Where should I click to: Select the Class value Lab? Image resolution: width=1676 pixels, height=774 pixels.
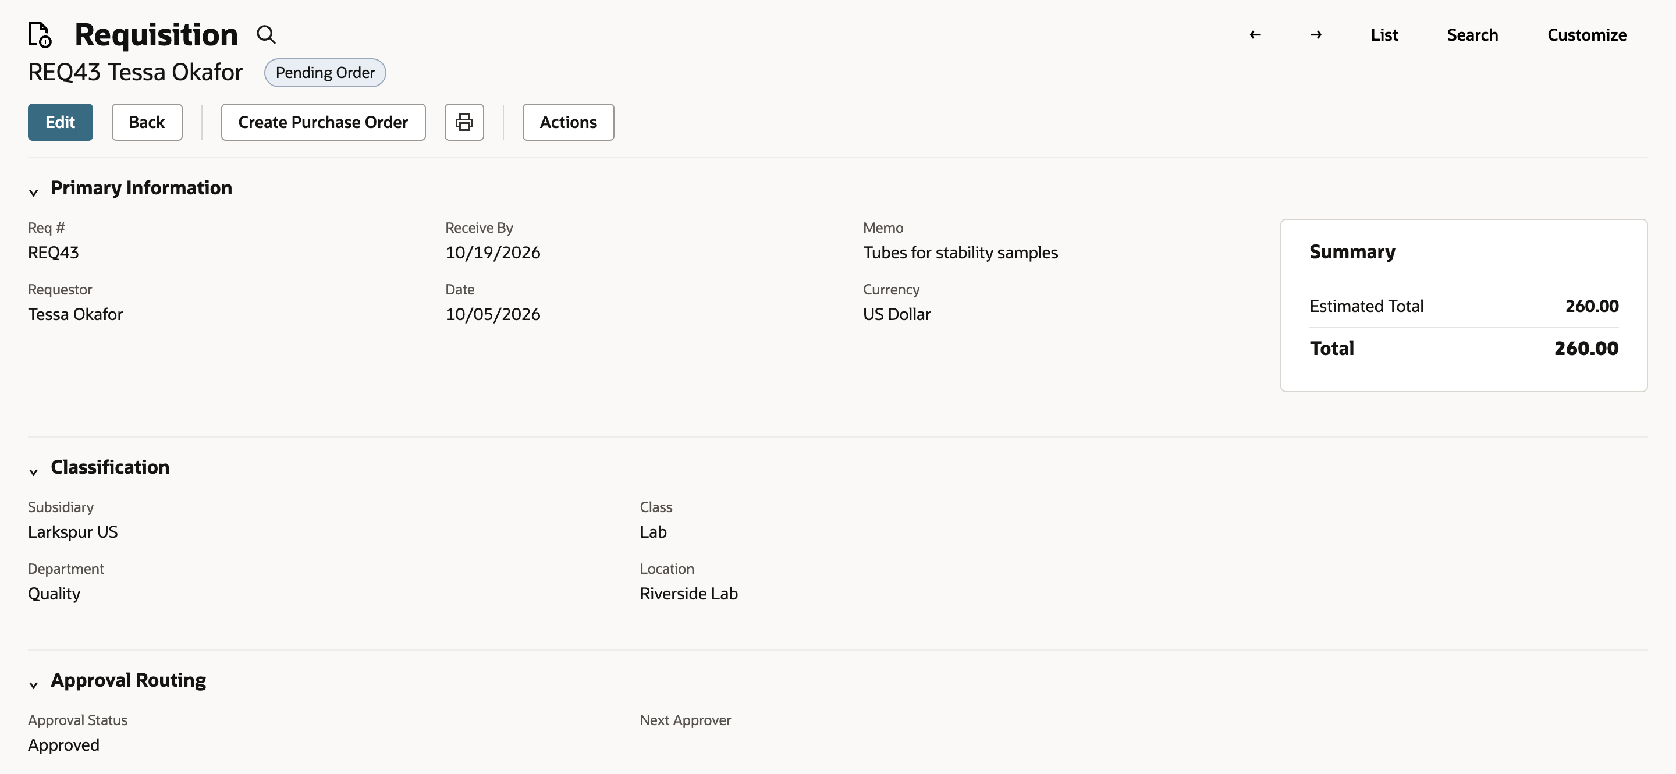tap(653, 531)
